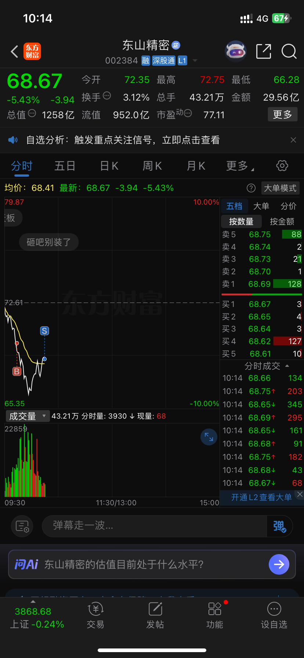The height and width of the screenshot is (658, 304).
Task: Select the 分价 tab
Action: (289, 206)
